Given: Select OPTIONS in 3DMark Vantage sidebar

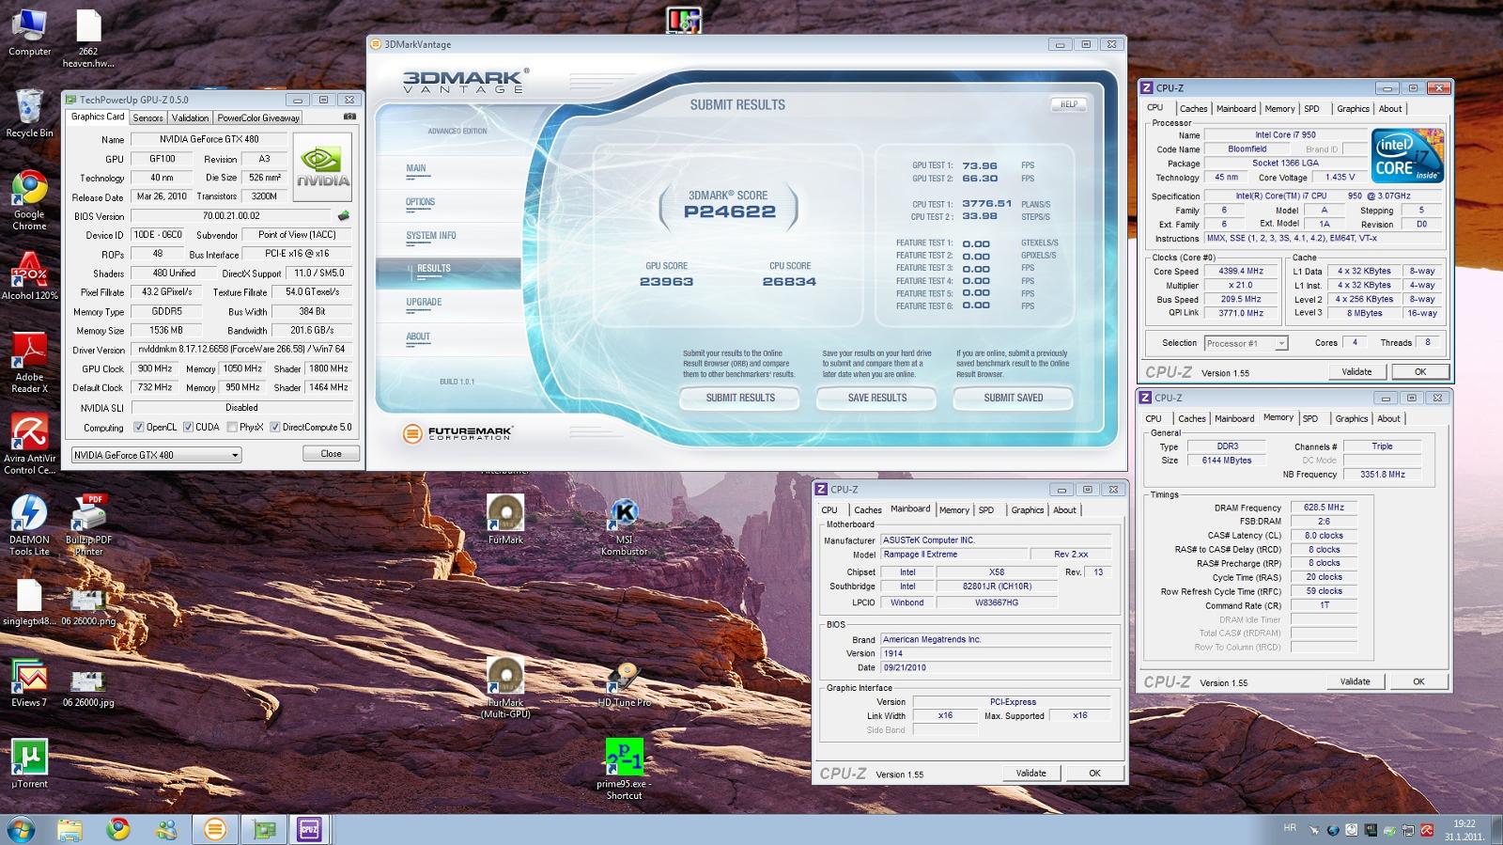Looking at the screenshot, I should pyautogui.click(x=420, y=203).
